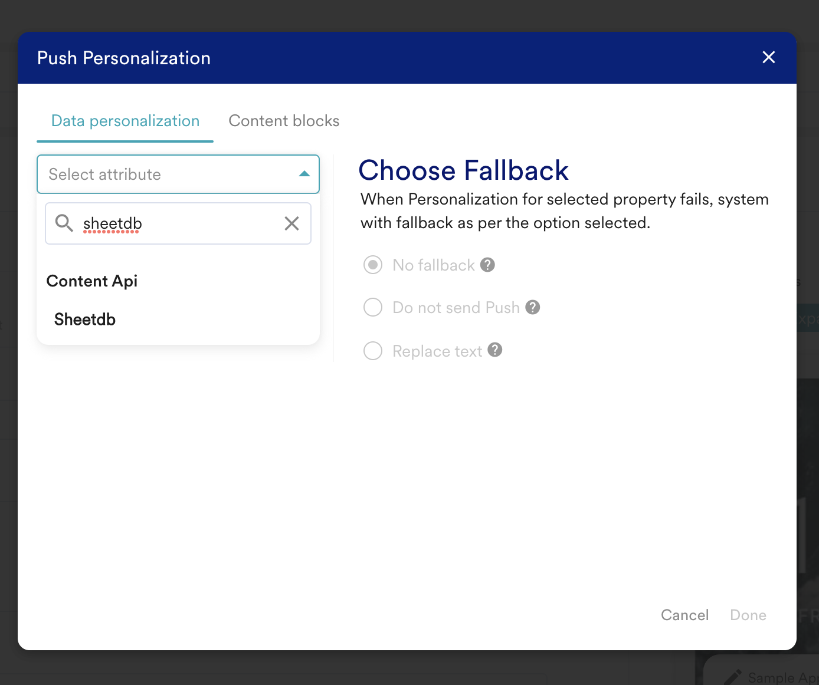
Task: Select Sheetdb from the results list
Action: tap(84, 319)
